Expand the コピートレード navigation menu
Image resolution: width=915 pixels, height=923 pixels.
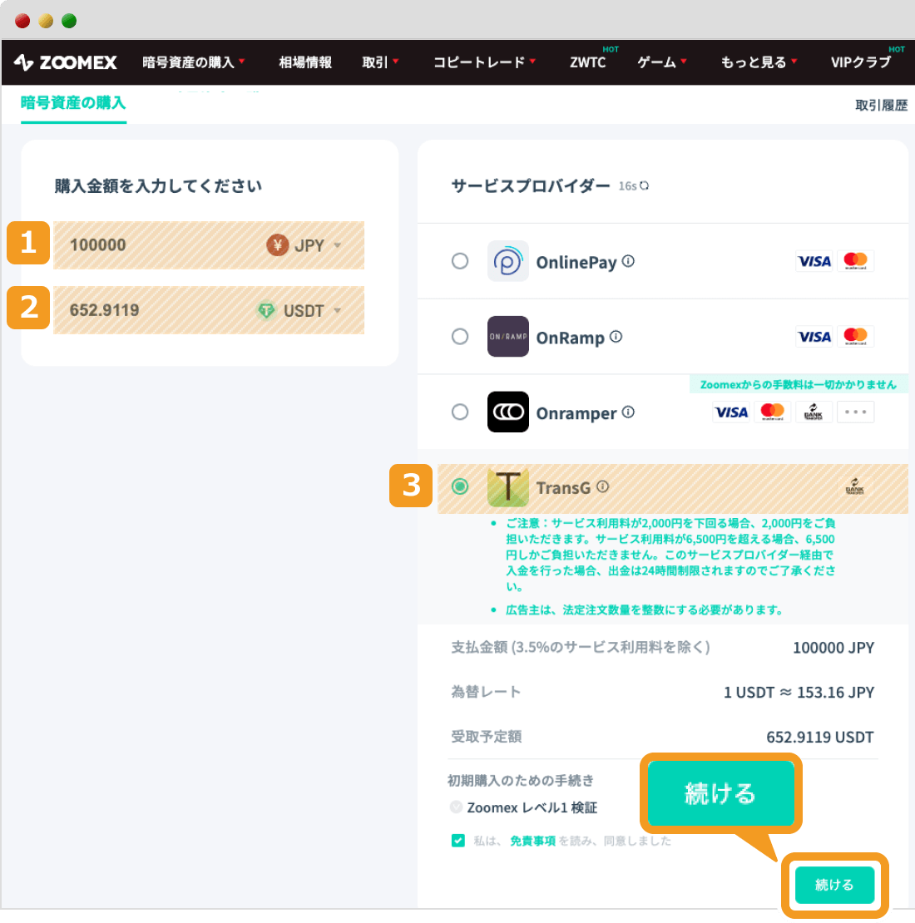point(485,62)
